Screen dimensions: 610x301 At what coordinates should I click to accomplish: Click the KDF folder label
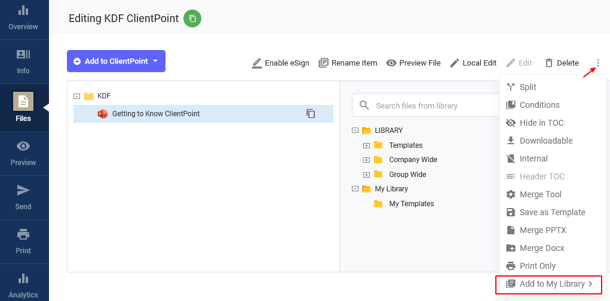(104, 96)
